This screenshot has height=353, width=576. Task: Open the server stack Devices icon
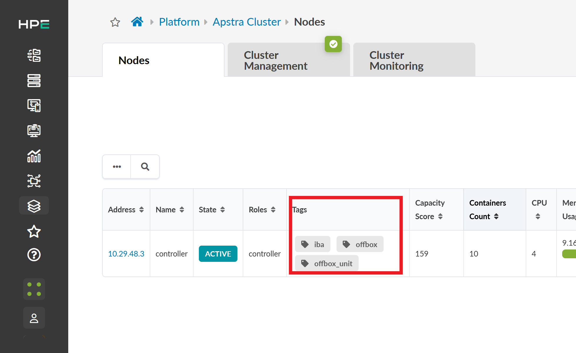click(34, 80)
